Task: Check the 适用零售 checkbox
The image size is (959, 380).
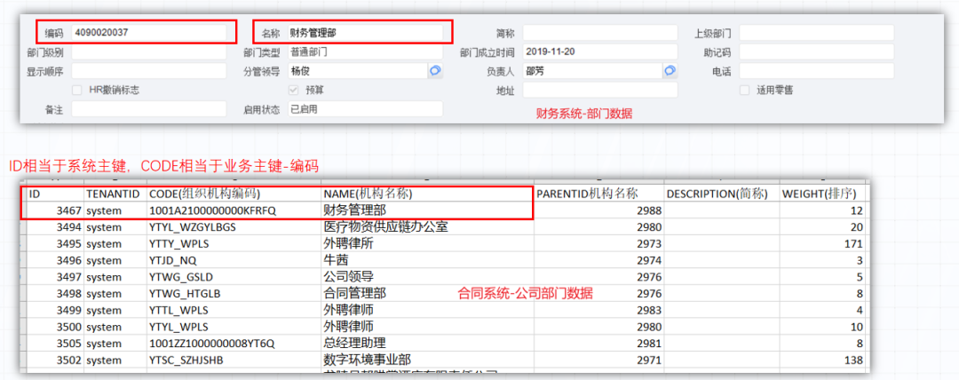Action: click(745, 90)
